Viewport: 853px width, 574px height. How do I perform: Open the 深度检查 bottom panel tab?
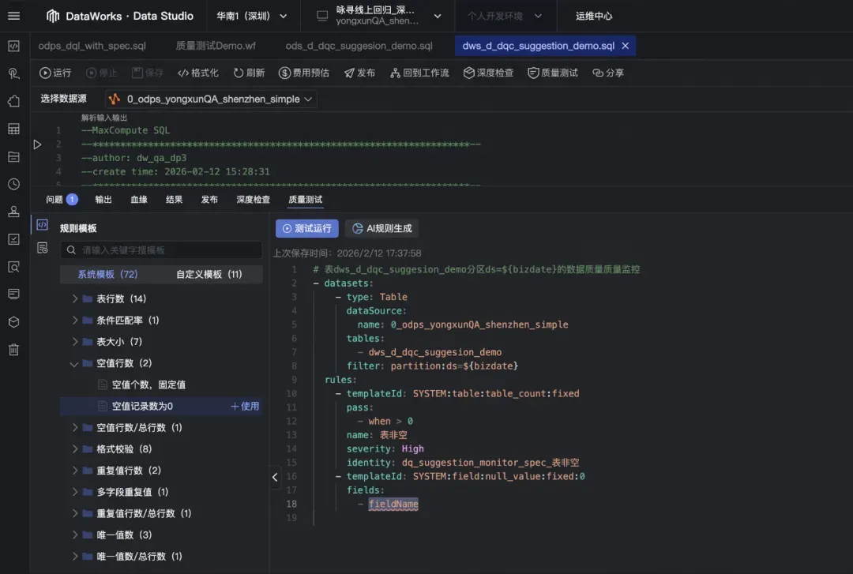click(x=253, y=200)
